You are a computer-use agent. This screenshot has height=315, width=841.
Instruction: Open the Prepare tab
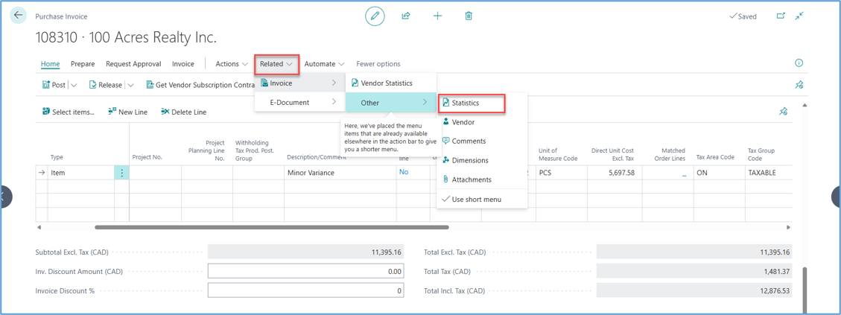pos(83,64)
